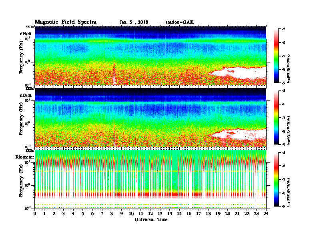Click the "19" hour tick on the time axis
Viewport: 317px width, 245px height.
pos(218,213)
